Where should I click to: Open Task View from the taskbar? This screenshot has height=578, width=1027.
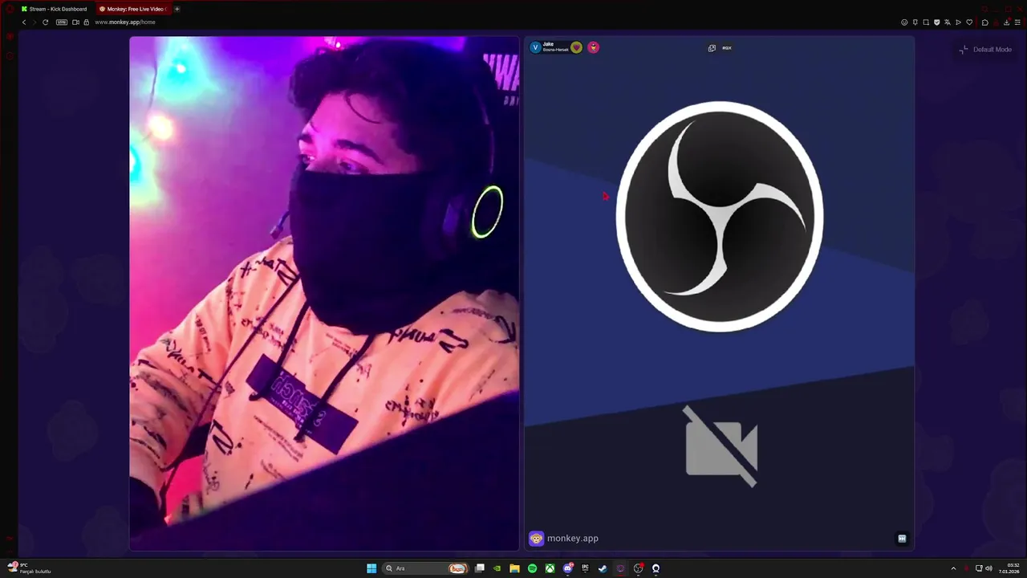coord(480,568)
